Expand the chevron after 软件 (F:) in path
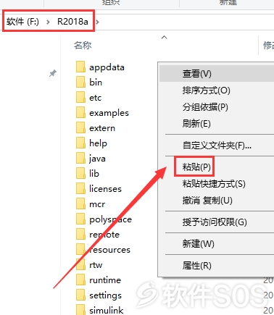The width and height of the screenshot is (274, 315). coord(48,22)
